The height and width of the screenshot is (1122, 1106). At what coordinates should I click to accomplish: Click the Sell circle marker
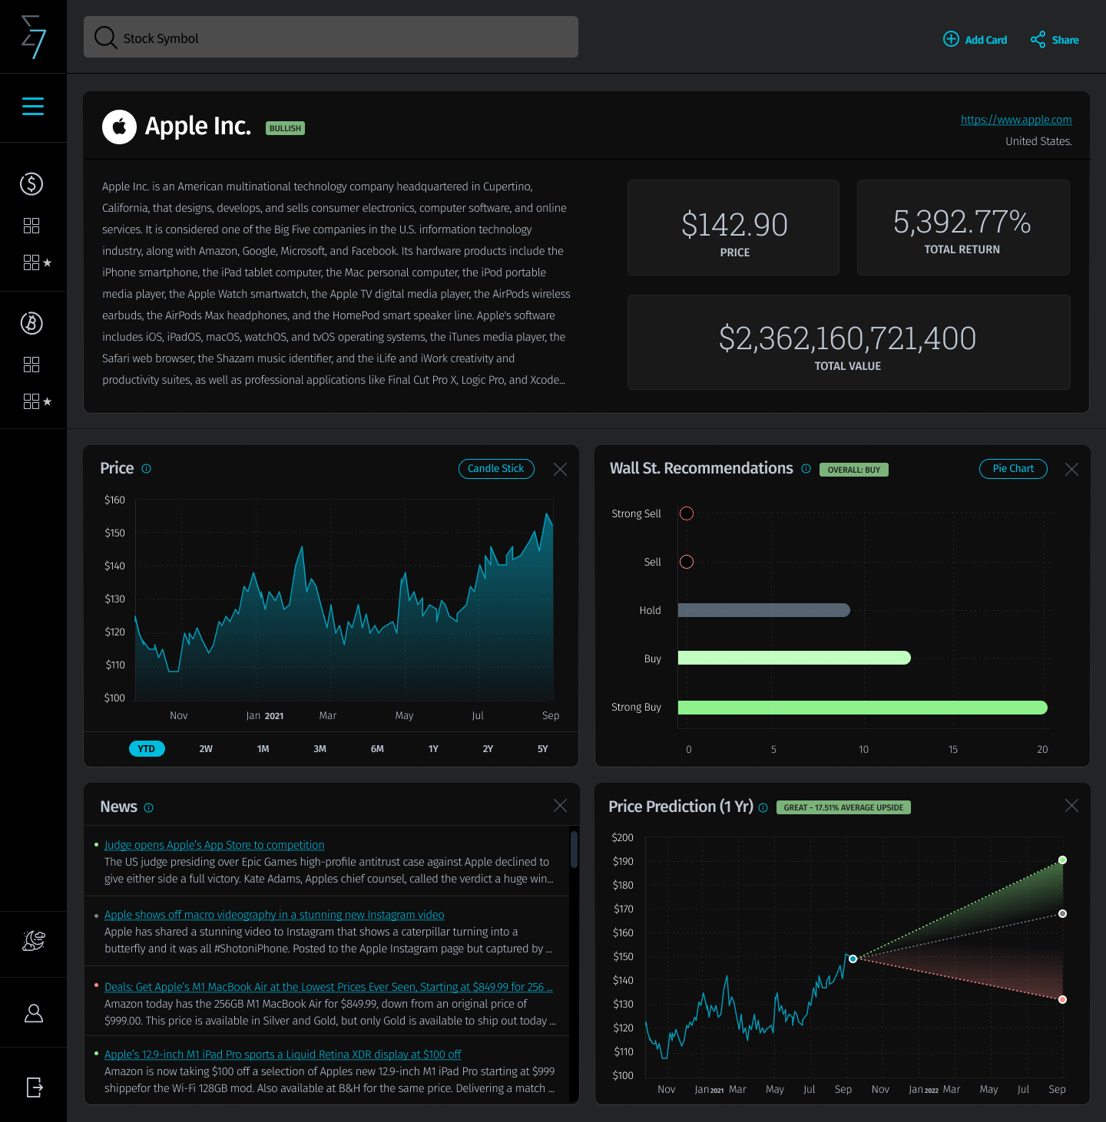[x=687, y=562]
